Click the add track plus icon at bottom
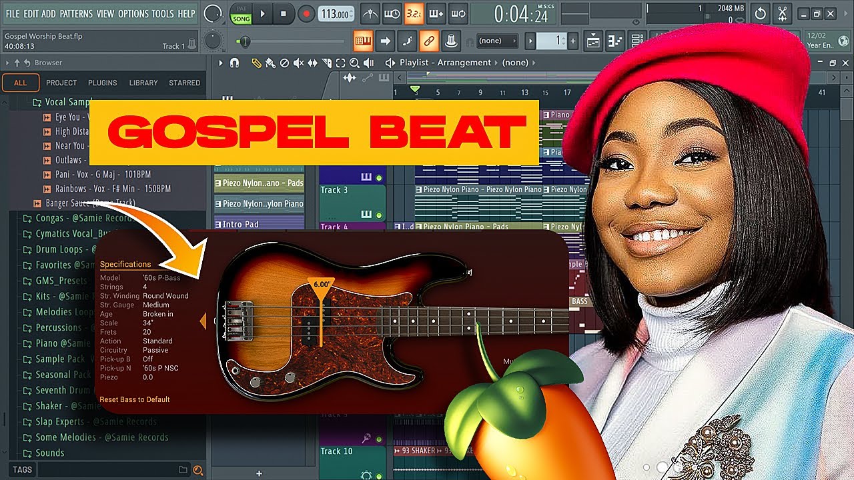The image size is (854, 480). point(260,473)
